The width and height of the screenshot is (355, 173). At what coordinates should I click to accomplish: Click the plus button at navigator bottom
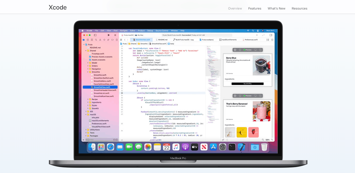pyautogui.click(x=83, y=140)
